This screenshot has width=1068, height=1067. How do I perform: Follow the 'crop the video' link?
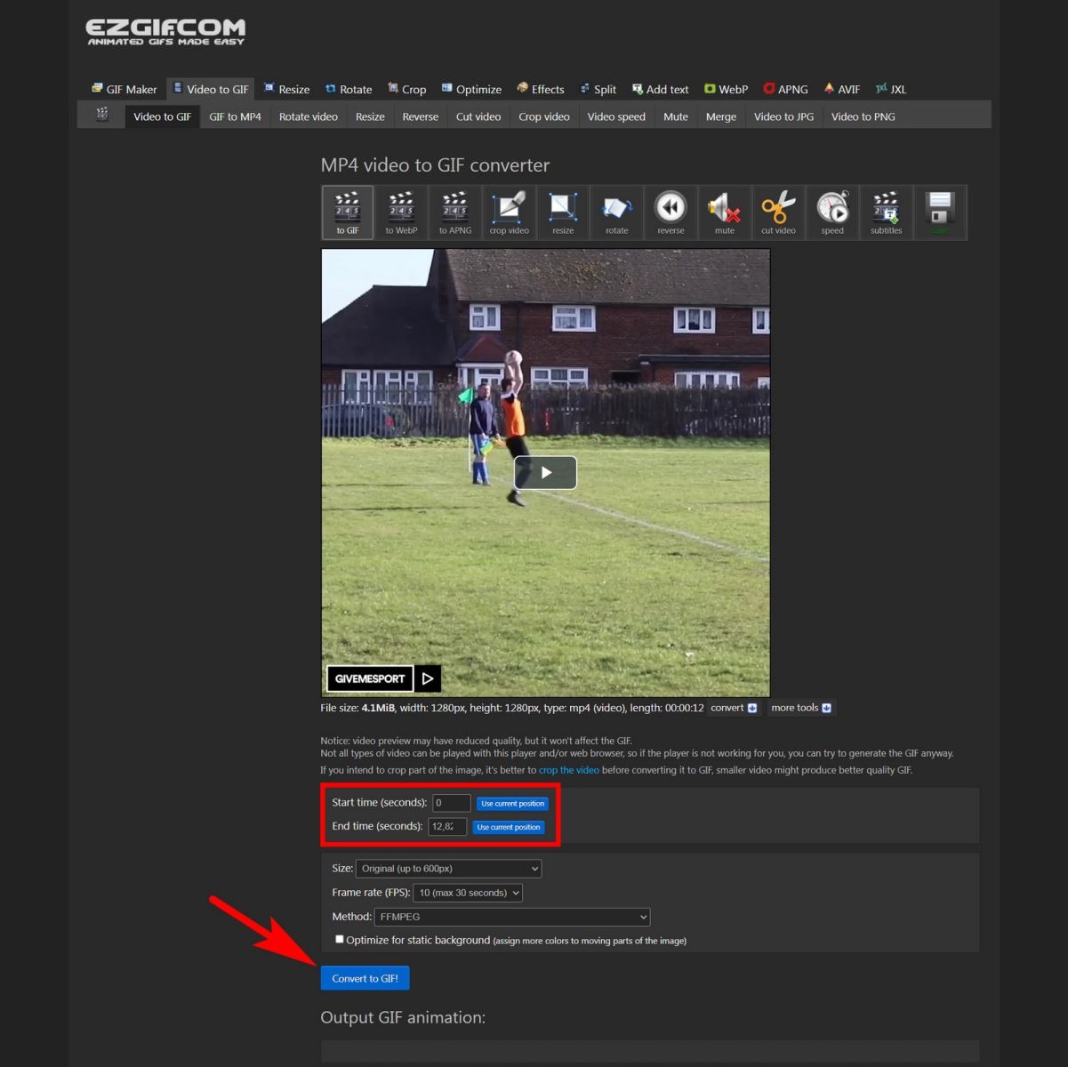click(568, 770)
